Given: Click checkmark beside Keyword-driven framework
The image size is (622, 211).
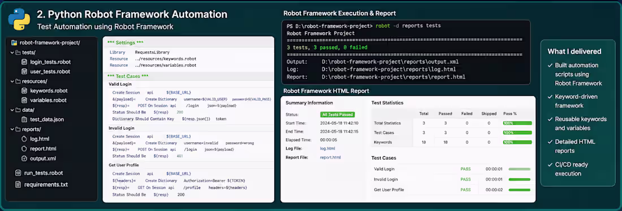Looking at the screenshot, I should coord(550,96).
